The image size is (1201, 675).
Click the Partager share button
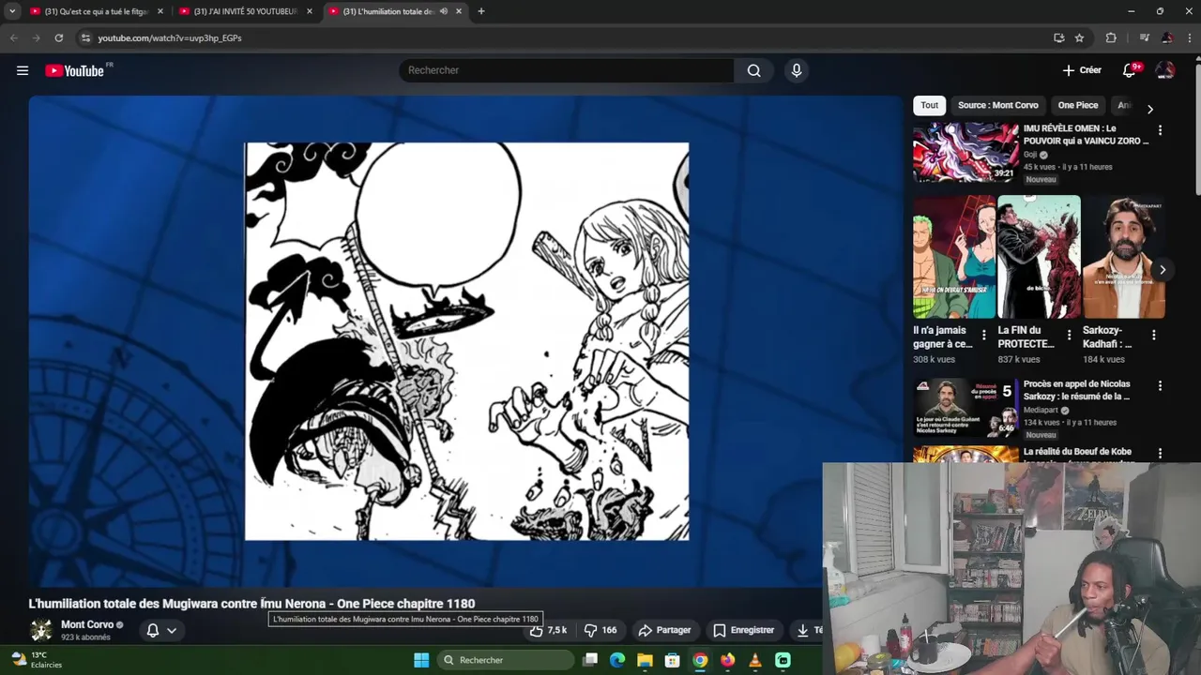tap(664, 630)
